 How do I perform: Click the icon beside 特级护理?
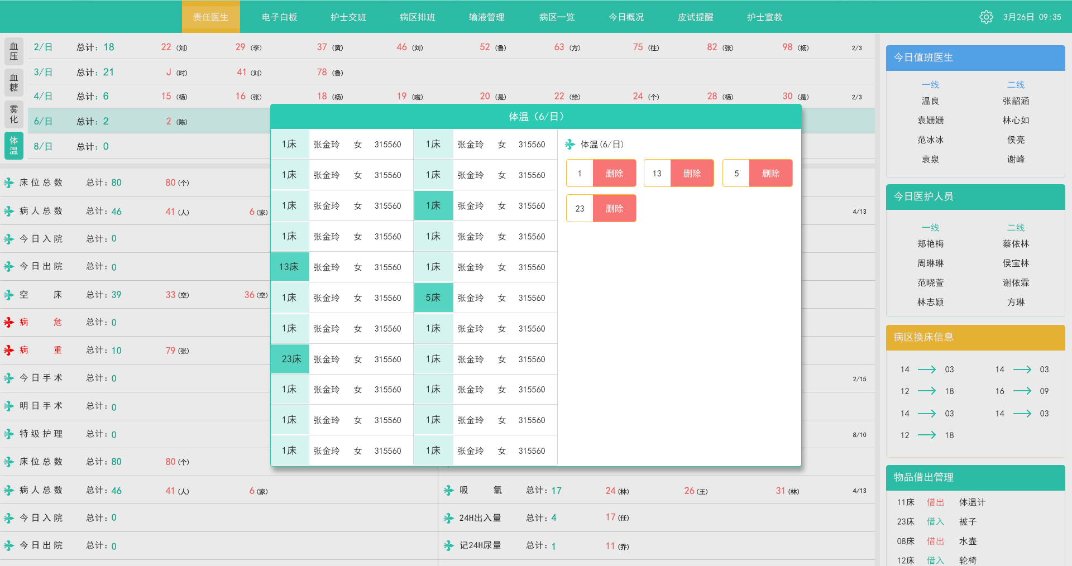click(x=9, y=434)
